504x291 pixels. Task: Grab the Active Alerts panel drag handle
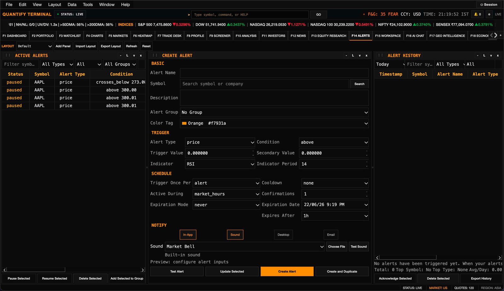(8, 55)
